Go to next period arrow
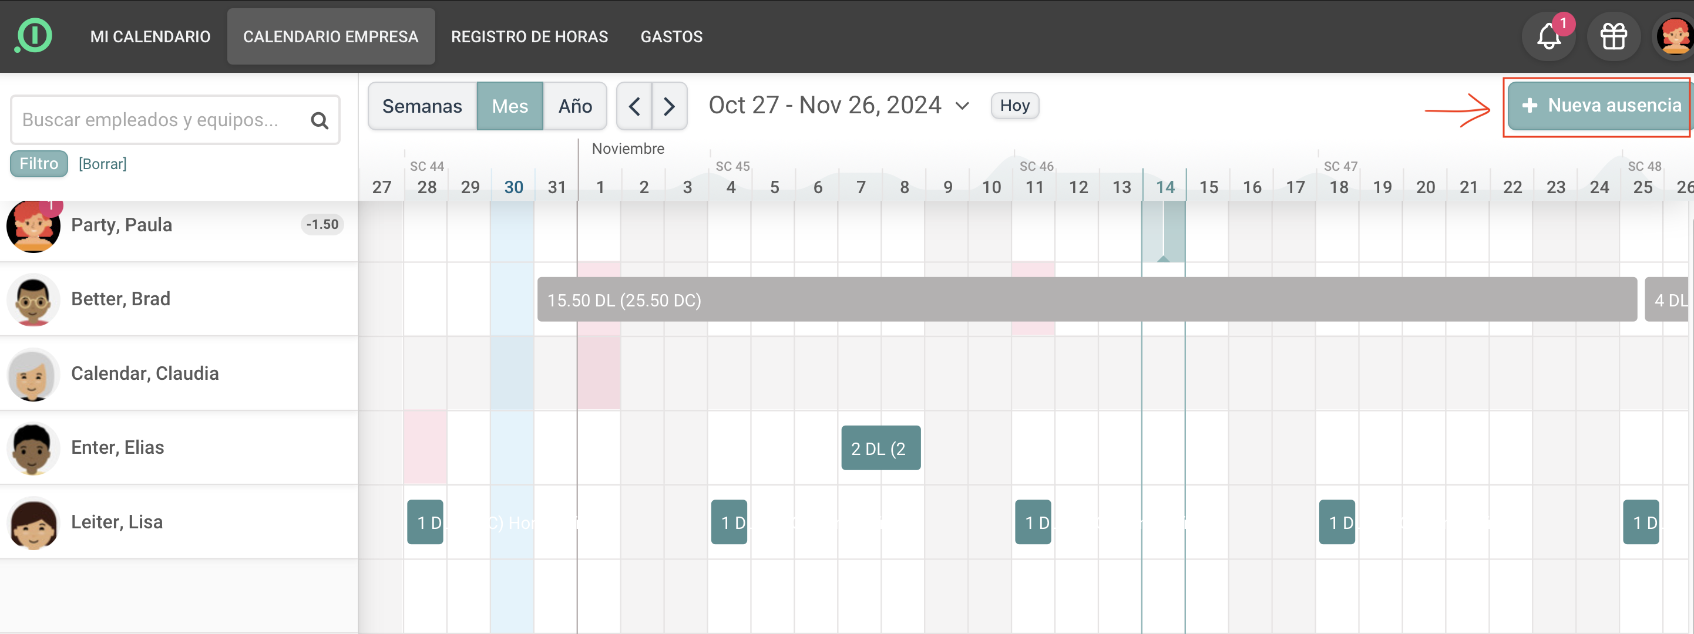The height and width of the screenshot is (634, 1694). point(670,106)
